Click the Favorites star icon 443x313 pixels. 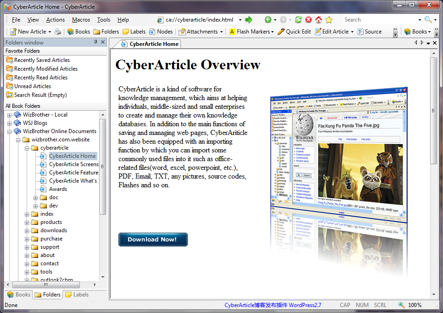point(329,20)
